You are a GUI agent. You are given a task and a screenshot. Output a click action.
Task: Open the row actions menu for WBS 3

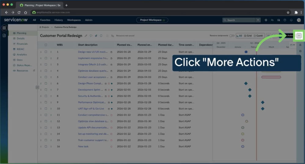point(51,65)
